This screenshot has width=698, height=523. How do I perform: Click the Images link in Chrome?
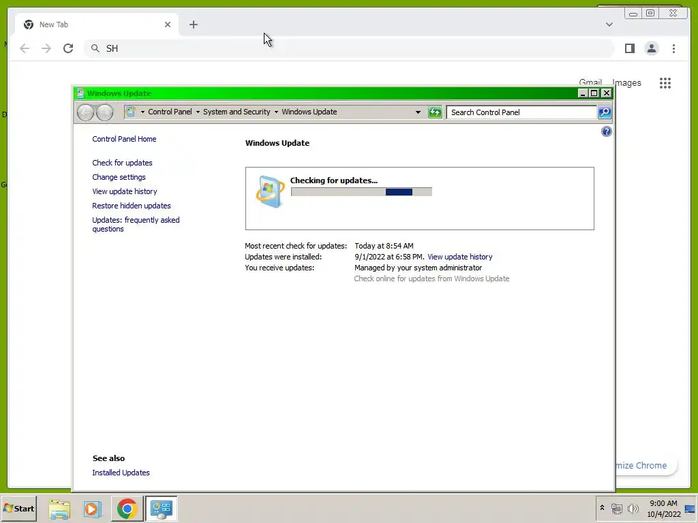pyautogui.click(x=626, y=82)
